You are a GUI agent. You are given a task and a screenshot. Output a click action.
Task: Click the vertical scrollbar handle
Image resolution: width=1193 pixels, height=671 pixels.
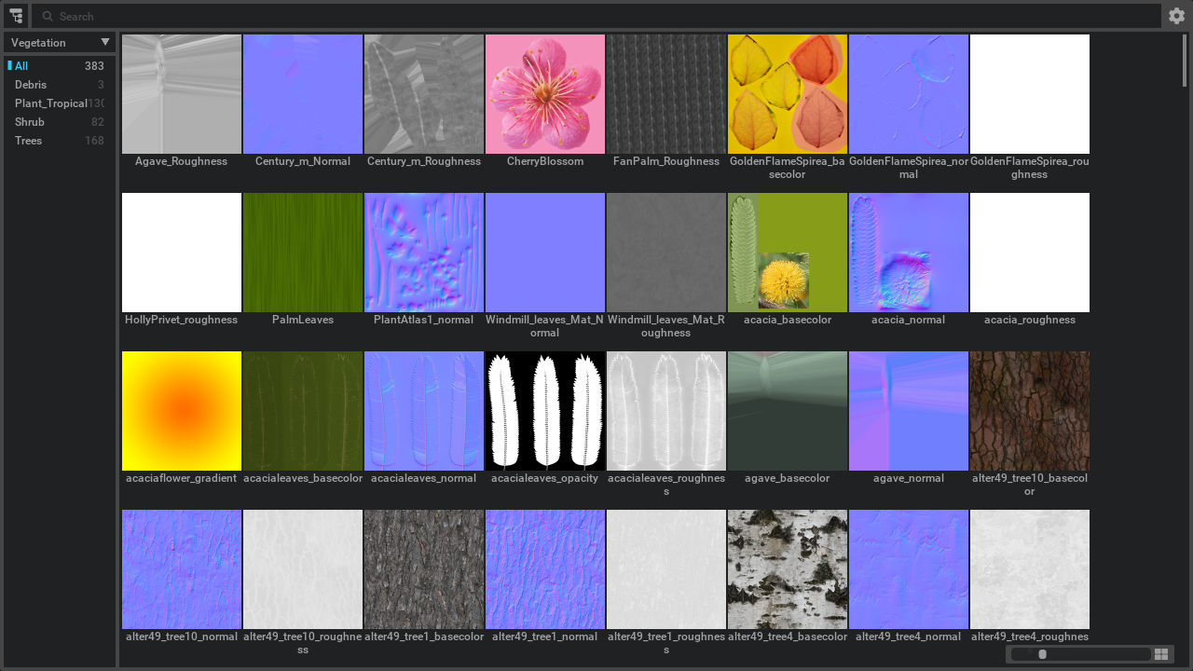pos(1186,61)
